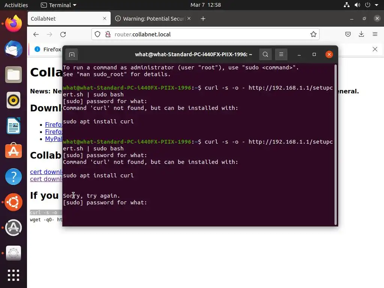
Task: Launch LibreOffice Writer from the dock
Action: (x=13, y=126)
